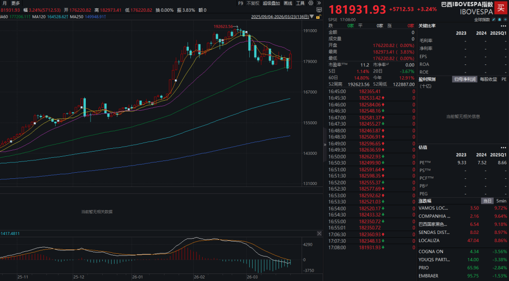Open the 更多 period menu
This screenshot has height=281, width=509.
16,3
